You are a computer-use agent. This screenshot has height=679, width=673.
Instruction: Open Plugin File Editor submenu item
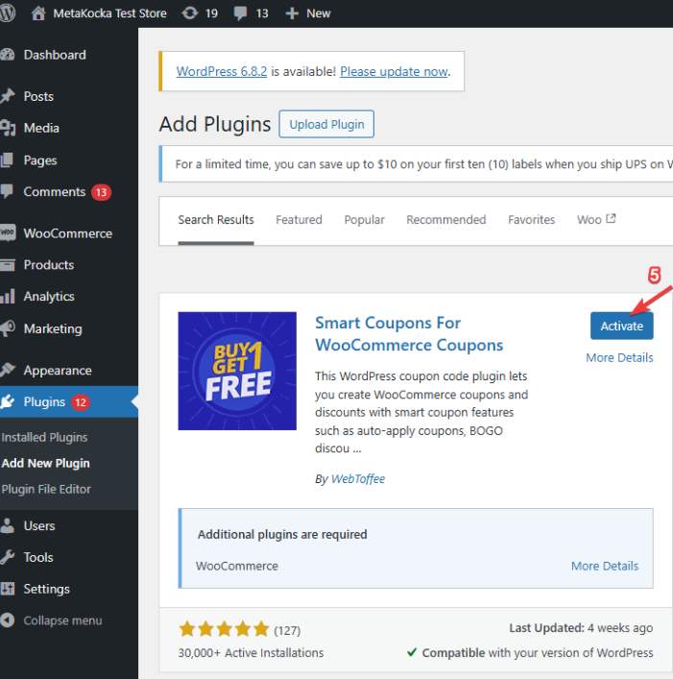point(46,490)
